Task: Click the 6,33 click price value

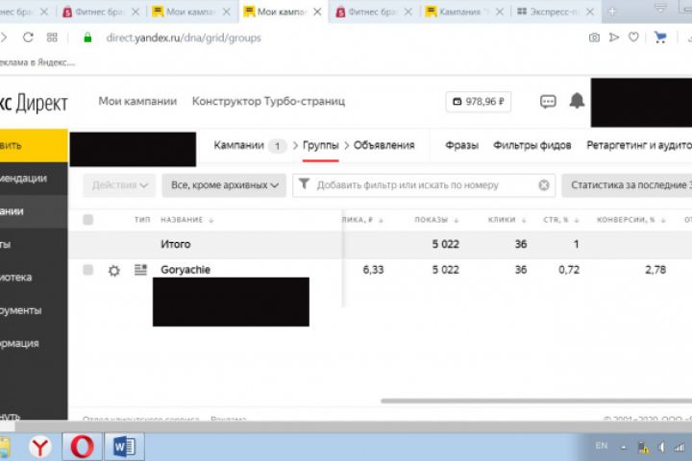Action: pyautogui.click(x=373, y=270)
